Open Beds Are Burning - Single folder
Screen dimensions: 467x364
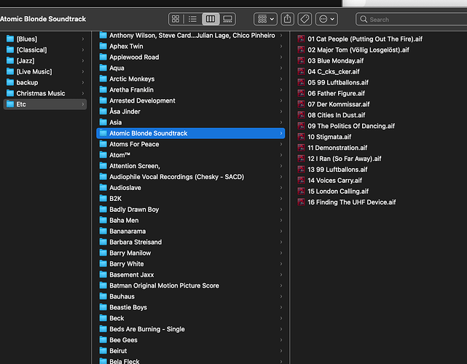point(191,329)
